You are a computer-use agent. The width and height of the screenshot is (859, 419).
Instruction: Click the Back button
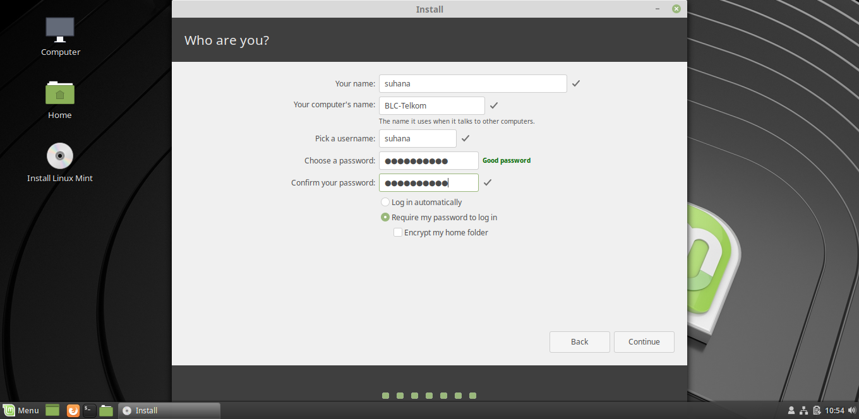(x=579, y=341)
